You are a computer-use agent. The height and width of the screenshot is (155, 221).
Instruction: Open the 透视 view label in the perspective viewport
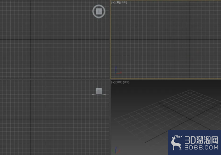coord(119,82)
